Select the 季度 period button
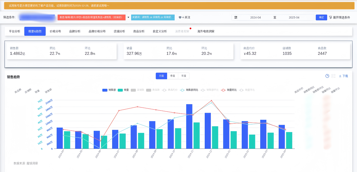Viewport: 357px width, 172px height. tap(173, 76)
